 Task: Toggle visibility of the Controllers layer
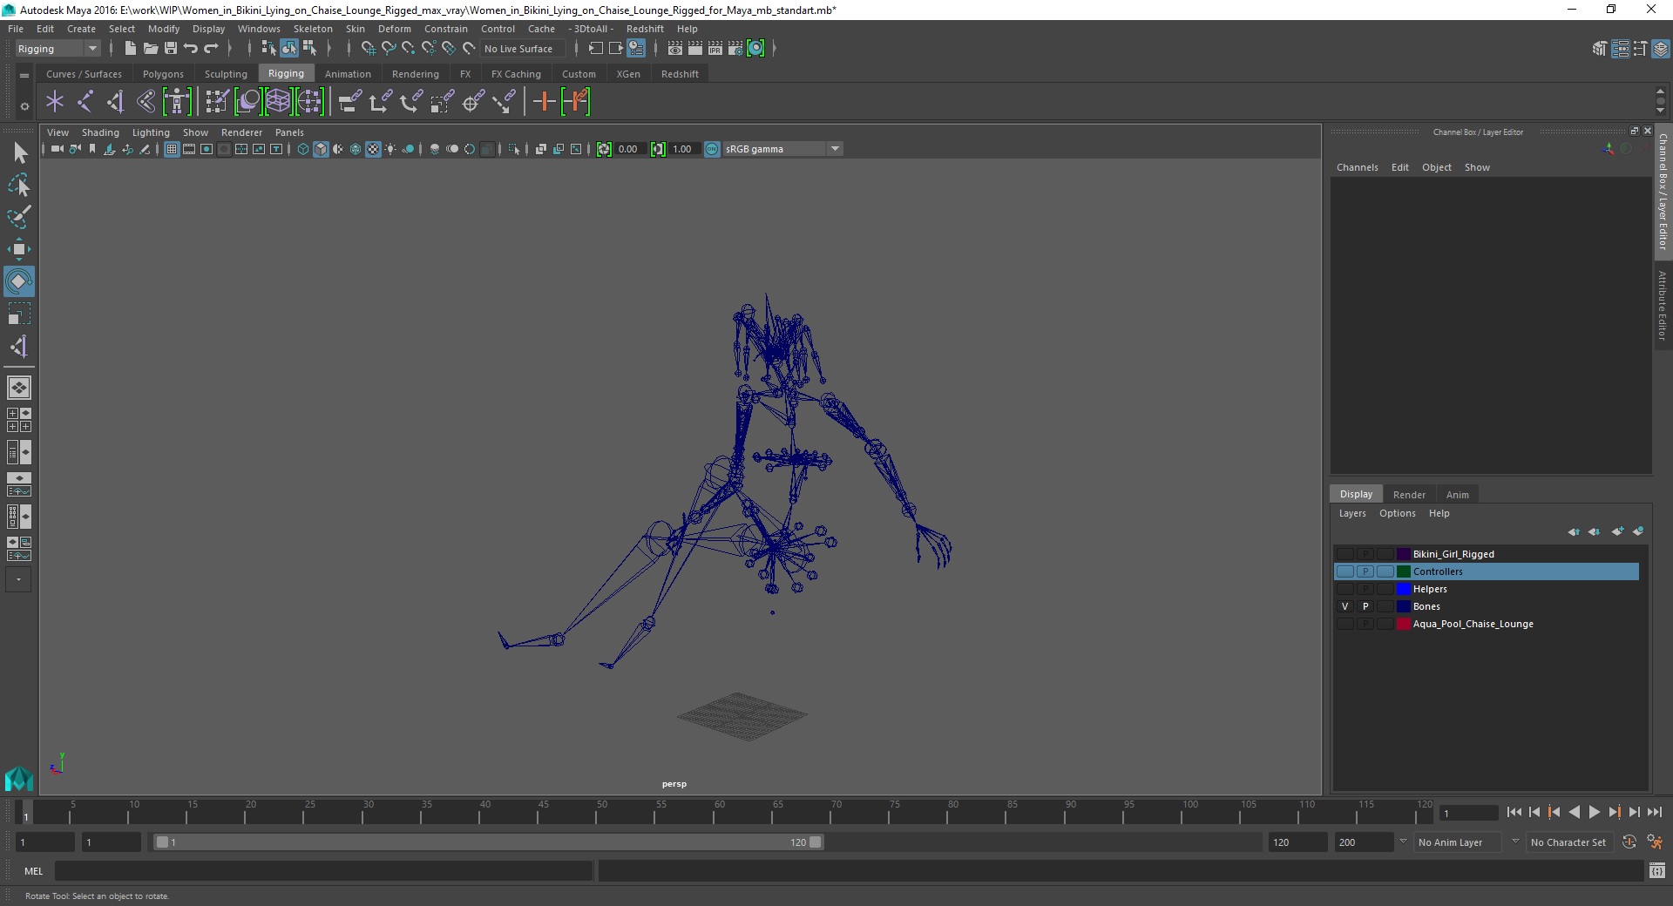click(1345, 571)
